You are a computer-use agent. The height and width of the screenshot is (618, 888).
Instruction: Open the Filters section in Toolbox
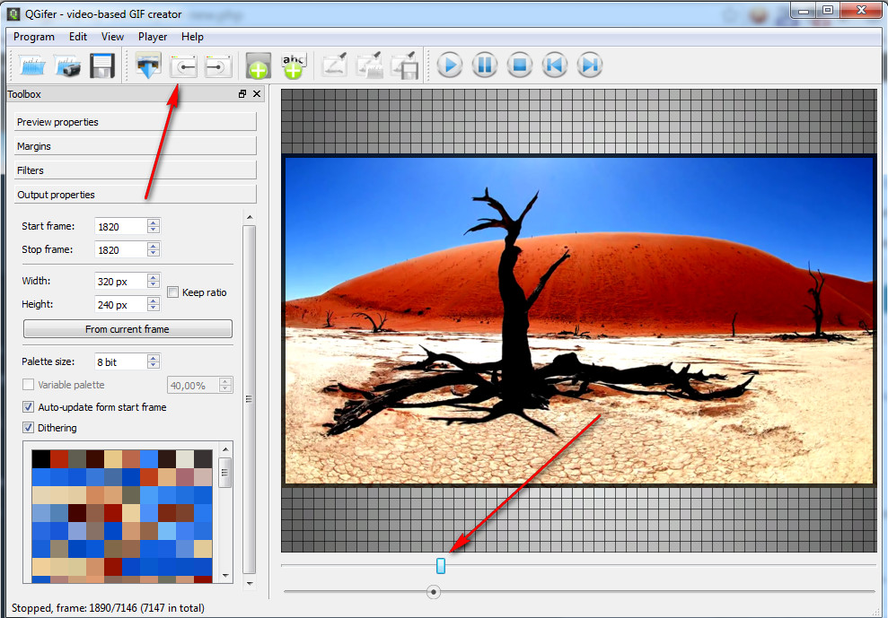pos(135,170)
